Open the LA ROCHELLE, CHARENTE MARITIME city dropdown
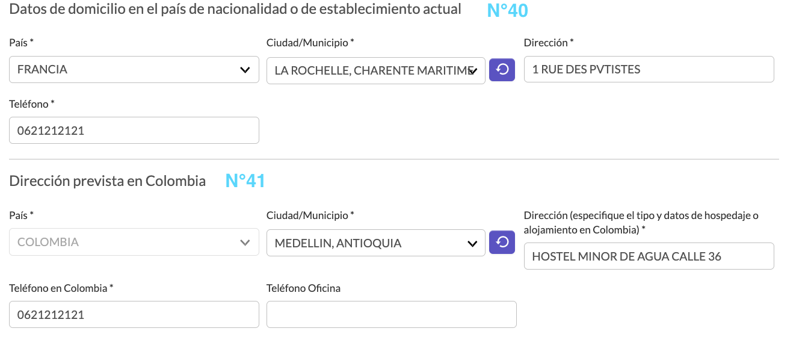The image size is (811, 343). 376,70
